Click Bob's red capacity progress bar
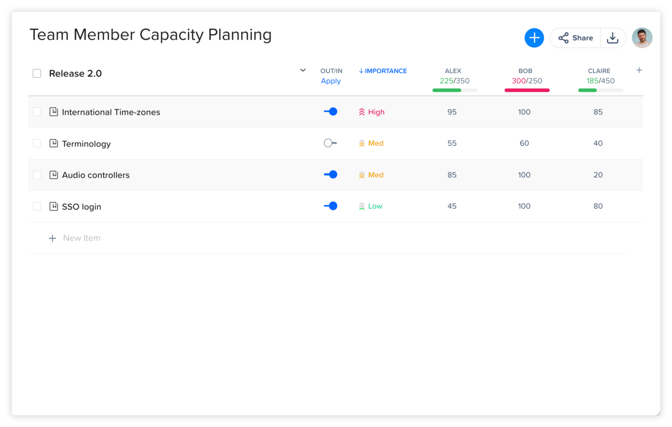672x427 pixels. point(527,90)
